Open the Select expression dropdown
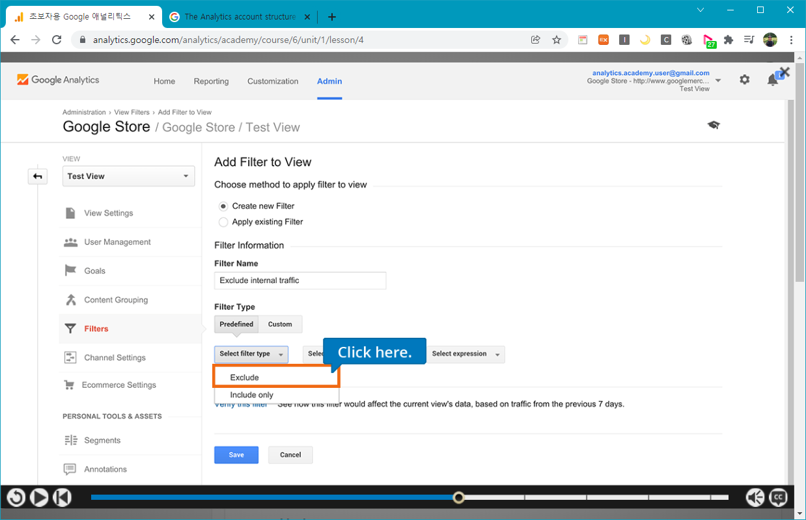The height and width of the screenshot is (520, 806). pos(466,354)
